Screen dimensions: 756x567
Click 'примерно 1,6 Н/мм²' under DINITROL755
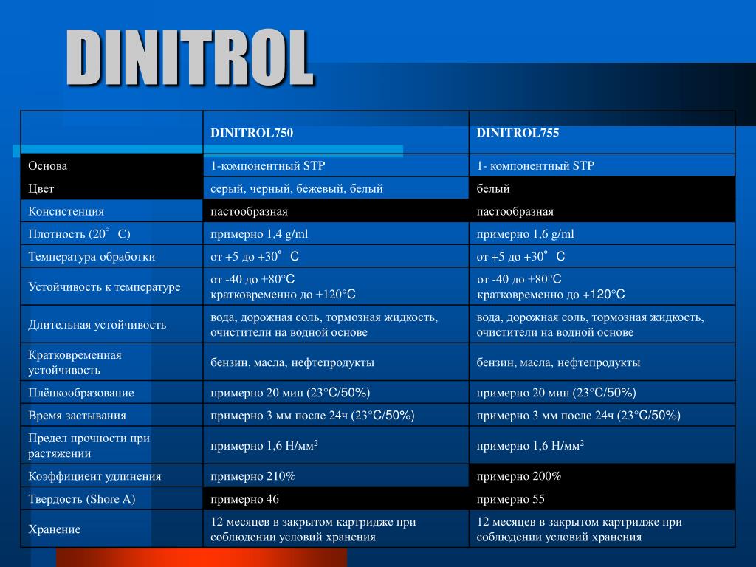(x=530, y=445)
